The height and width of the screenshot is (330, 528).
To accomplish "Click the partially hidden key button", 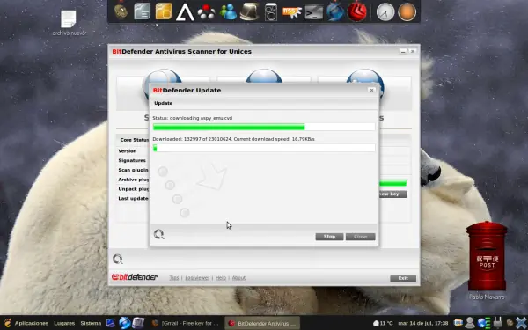I will click(x=393, y=194).
